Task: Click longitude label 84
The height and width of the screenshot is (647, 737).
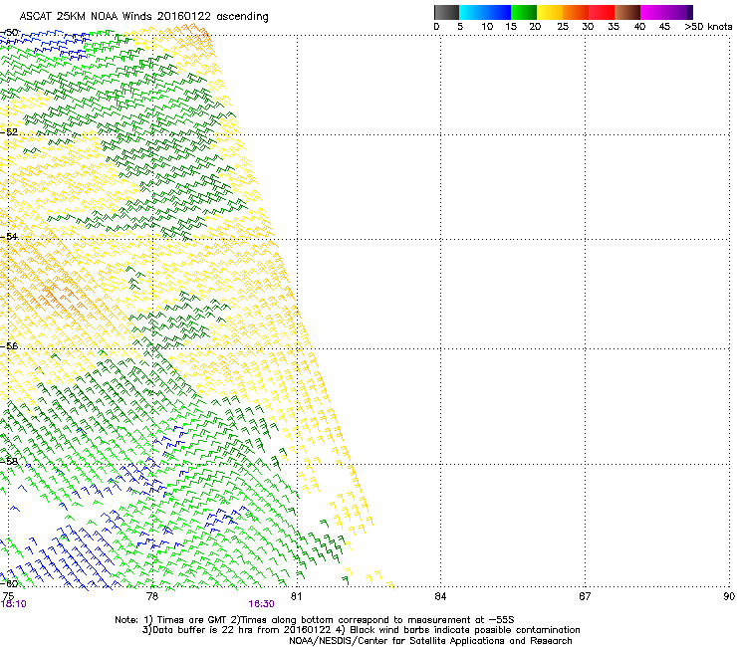Action: [x=440, y=596]
